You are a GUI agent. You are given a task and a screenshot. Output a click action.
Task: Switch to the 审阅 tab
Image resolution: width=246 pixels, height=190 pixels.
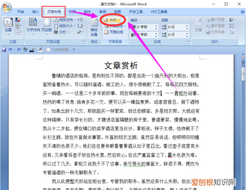[102, 11]
